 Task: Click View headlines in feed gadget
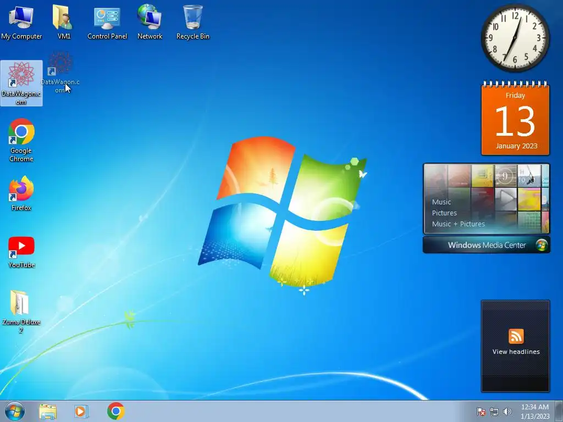click(516, 352)
